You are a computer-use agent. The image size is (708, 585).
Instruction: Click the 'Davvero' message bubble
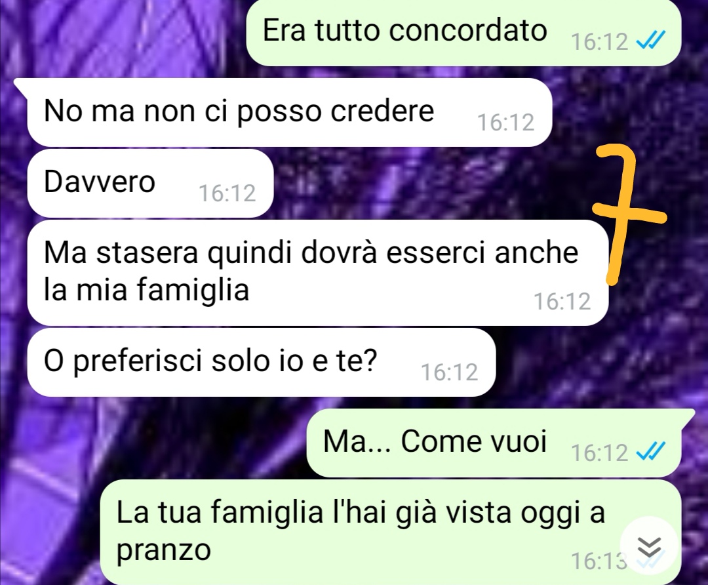coord(150,183)
